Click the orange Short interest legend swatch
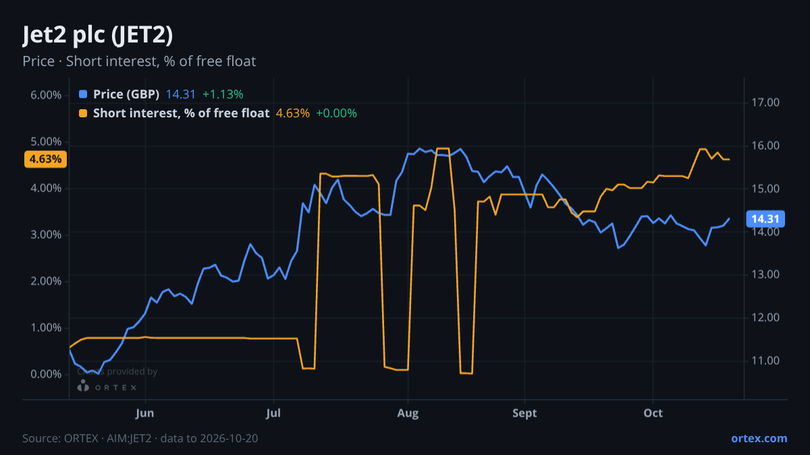810x455 pixels. [83, 113]
